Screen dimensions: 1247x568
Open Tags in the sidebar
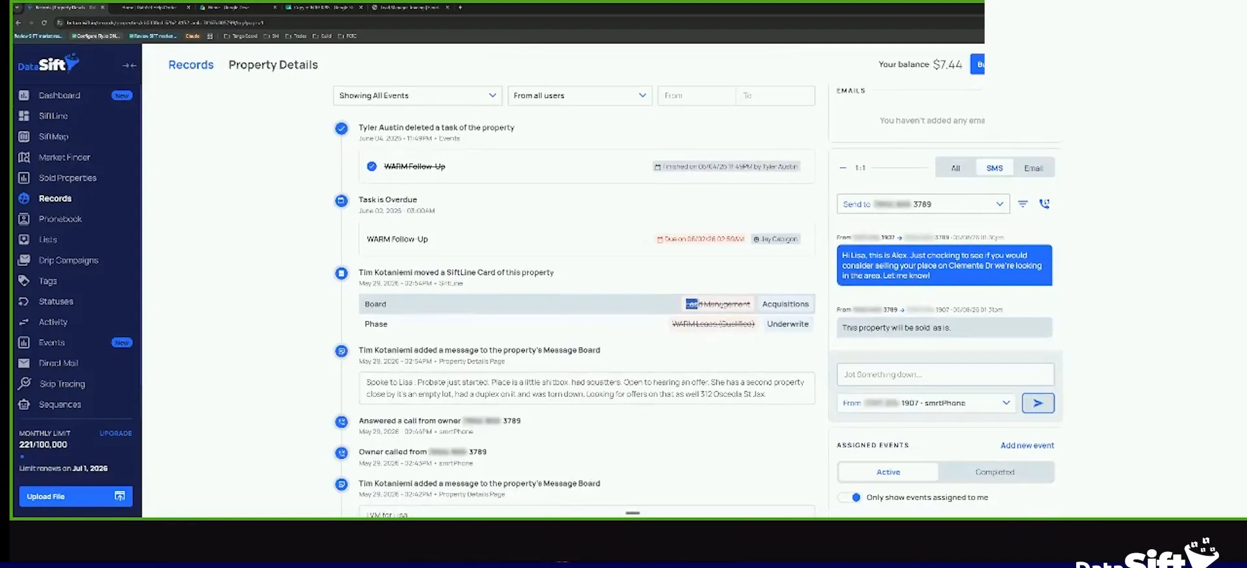(47, 281)
